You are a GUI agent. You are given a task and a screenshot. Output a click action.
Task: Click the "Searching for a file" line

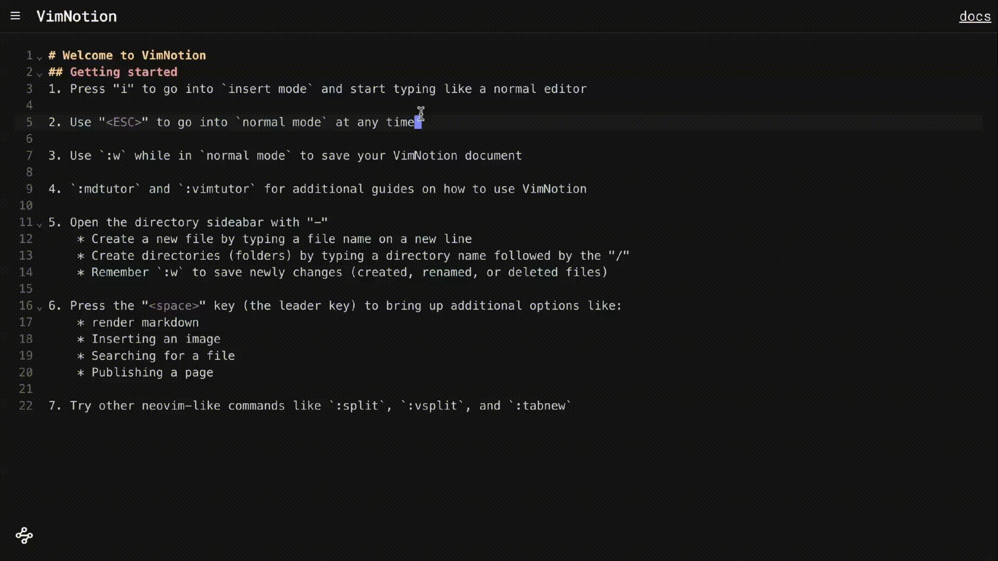[163, 356]
